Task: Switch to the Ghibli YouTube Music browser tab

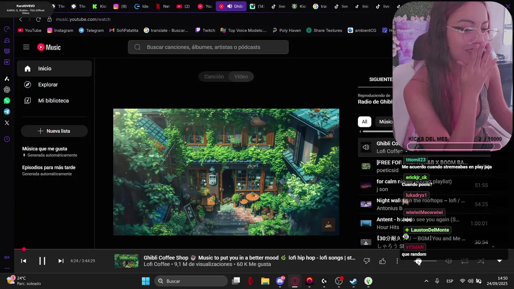Action: (x=231, y=6)
